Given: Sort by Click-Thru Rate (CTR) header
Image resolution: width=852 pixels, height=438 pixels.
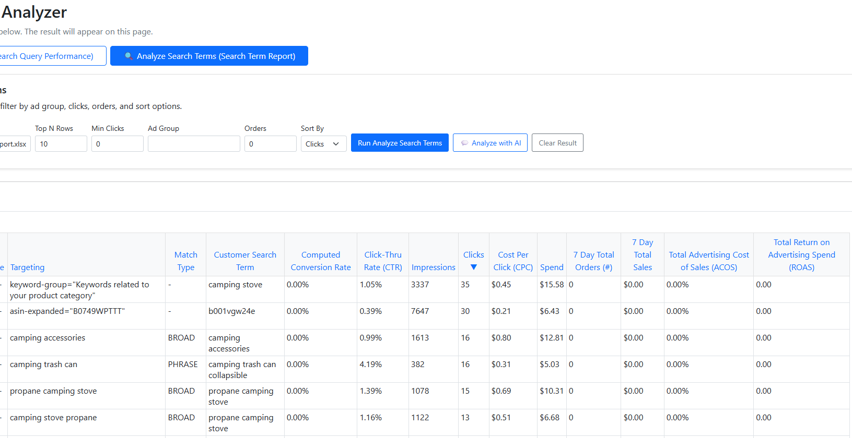Looking at the screenshot, I should (383, 261).
